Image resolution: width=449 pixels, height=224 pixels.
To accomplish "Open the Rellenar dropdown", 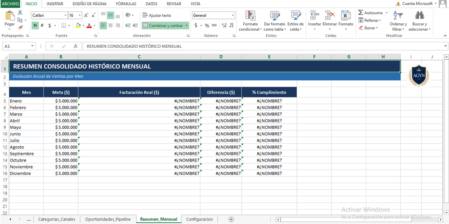I will [x=370, y=20].
